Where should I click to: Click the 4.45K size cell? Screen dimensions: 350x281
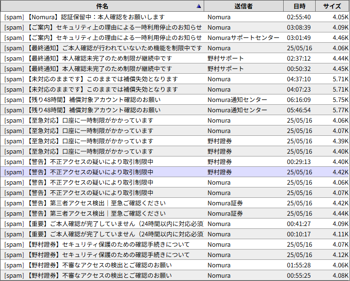coord(341,69)
